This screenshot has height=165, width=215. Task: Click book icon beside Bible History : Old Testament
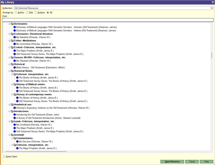pyautogui.click(x=15, y=68)
